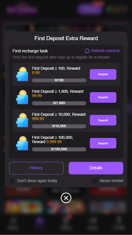This screenshot has height=235, width=132.
Task: Click the 0/100,000 progress bar
Action: (59, 149)
